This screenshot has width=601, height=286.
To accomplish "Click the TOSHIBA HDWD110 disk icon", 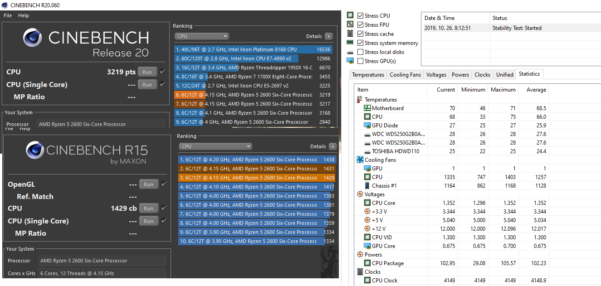I will point(367,151).
